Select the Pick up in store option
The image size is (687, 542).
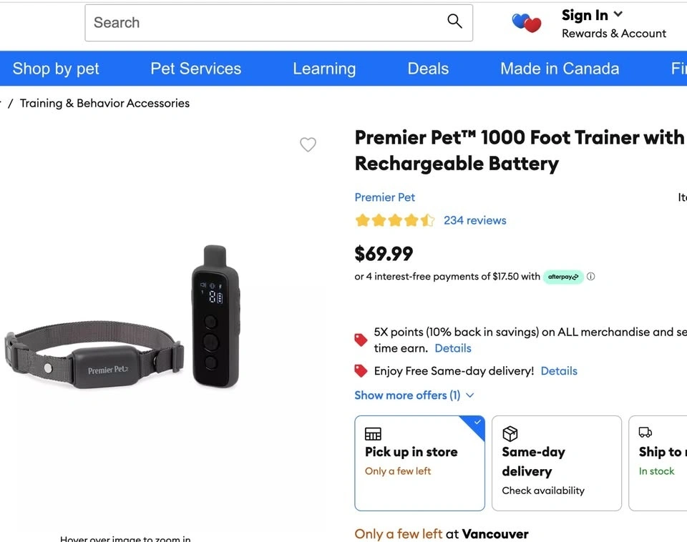click(x=419, y=463)
